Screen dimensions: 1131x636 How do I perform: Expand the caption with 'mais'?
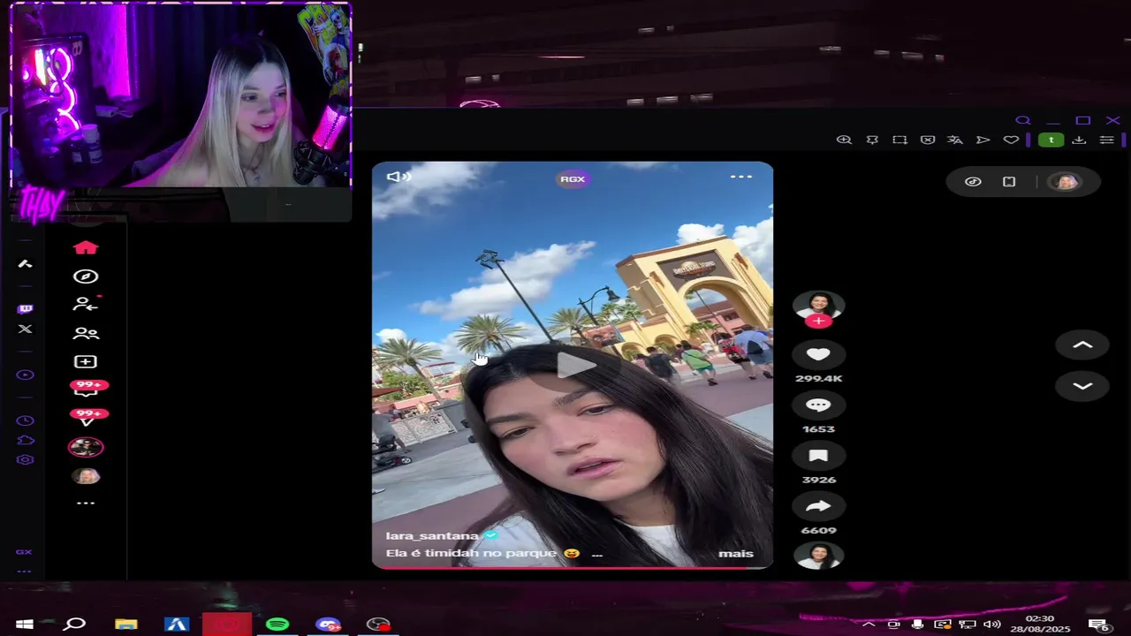[x=736, y=554]
